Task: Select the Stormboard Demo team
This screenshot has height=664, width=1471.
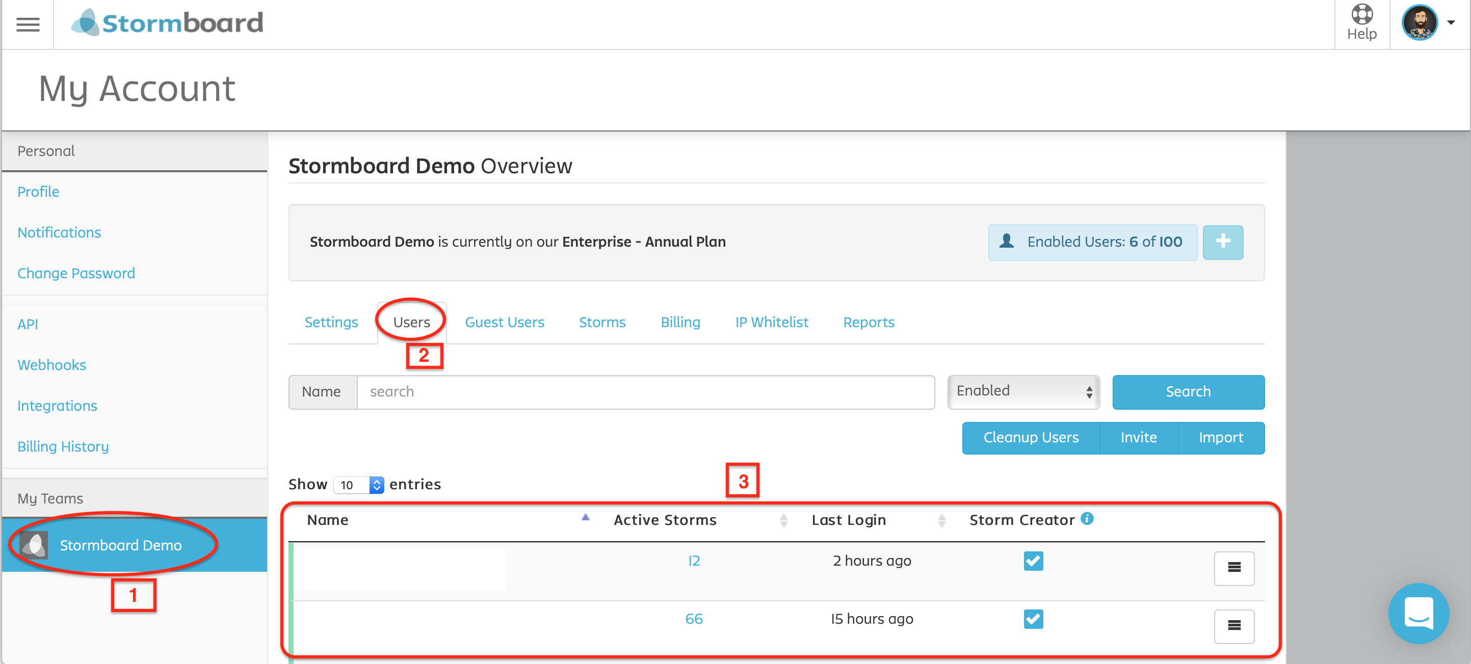Action: (134, 545)
